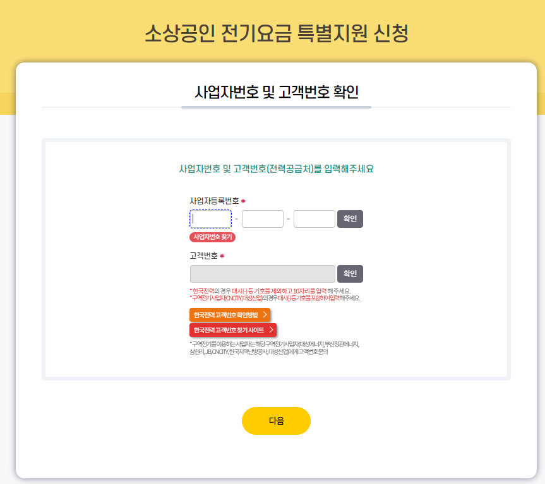Screen dimensions: 545x484
Task: Click the gray 구역전기 footnote text
Action: click(x=275, y=348)
